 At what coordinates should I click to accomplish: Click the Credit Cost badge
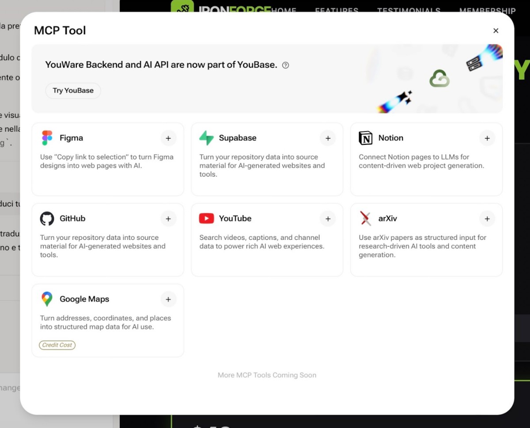pyautogui.click(x=57, y=345)
